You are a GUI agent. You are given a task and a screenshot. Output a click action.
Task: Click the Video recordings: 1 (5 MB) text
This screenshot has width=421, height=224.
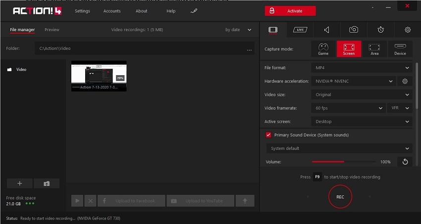137,30
